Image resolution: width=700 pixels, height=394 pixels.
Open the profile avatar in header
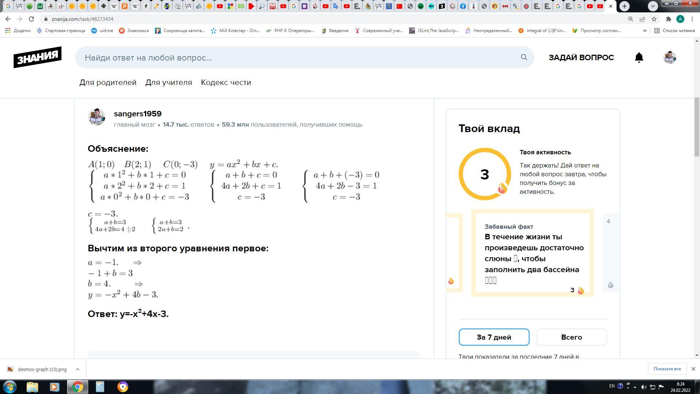pyautogui.click(x=669, y=58)
